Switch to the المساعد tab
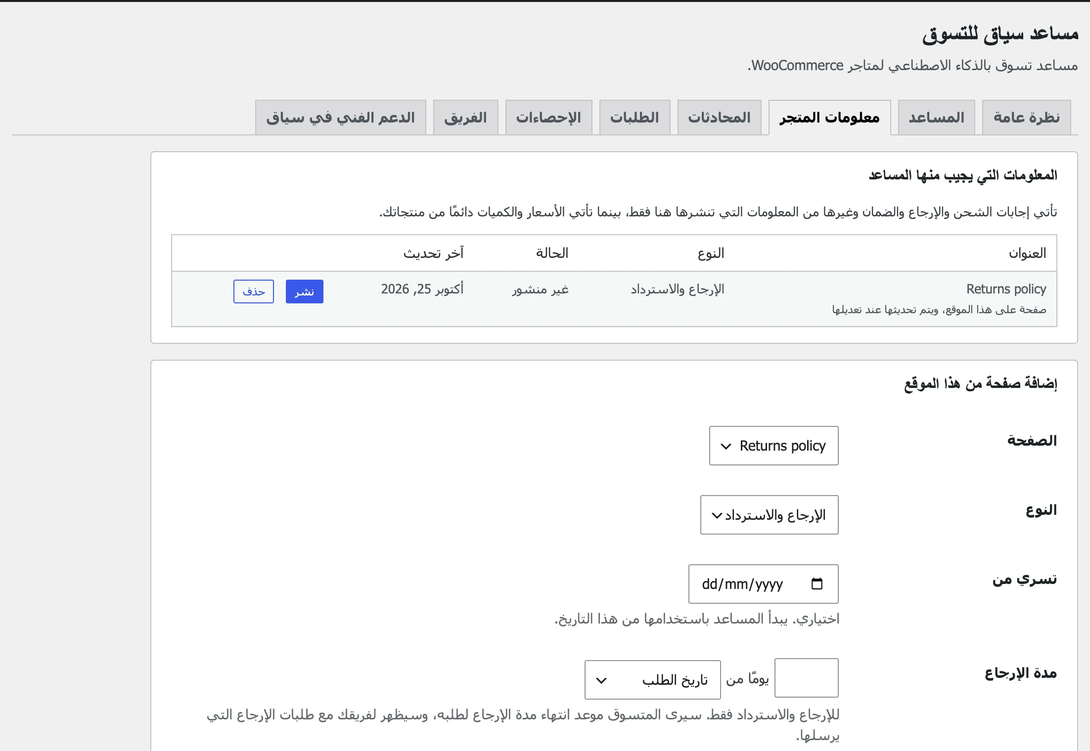 936,118
